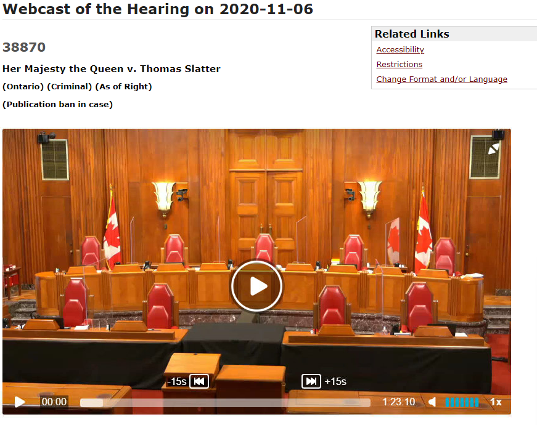Viewport: 537px width, 425px height.
Task: Click the (Ontario) (Criminal) (As of Right) line
Action: [77, 87]
